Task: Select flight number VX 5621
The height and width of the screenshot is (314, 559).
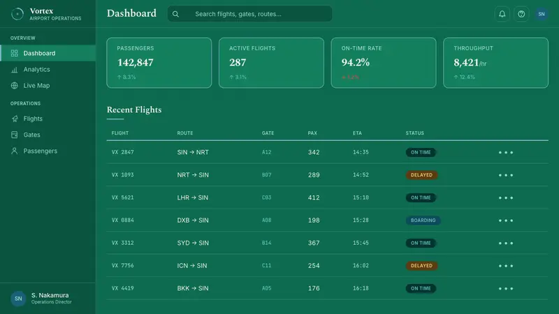Action: tap(123, 197)
